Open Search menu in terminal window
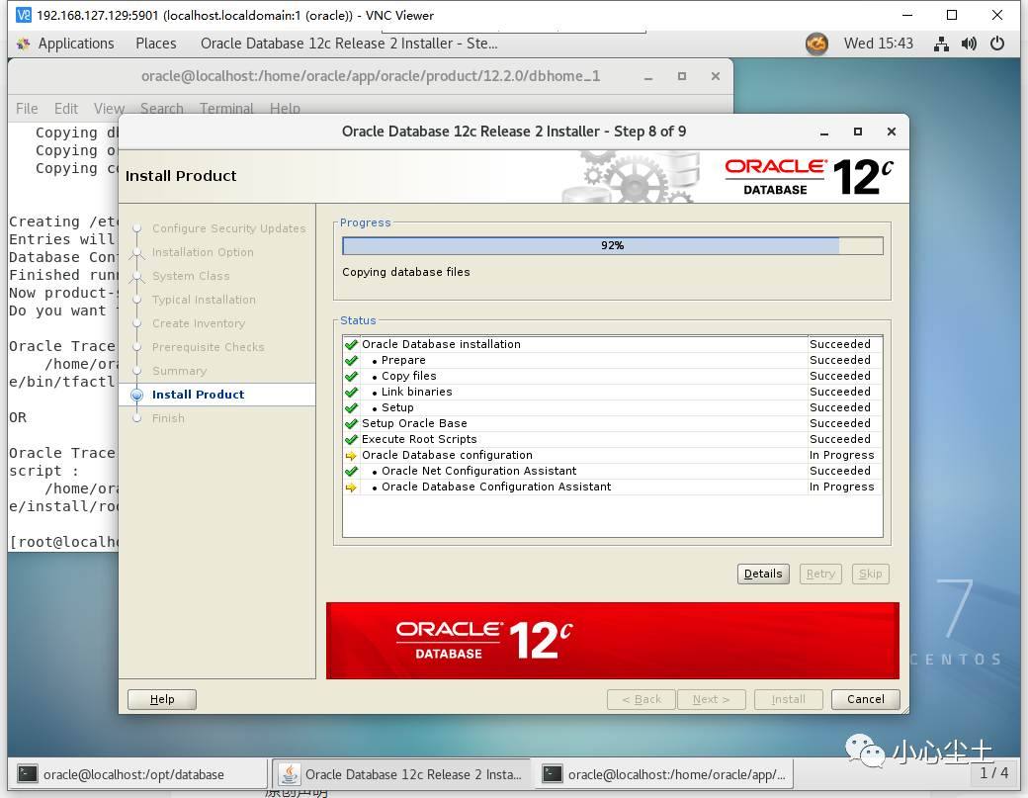Viewport: 1028px width, 798px height. pos(162,108)
